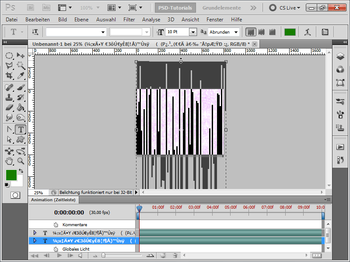Open font size dropdown arrow
Viewport: 350px width, 262px height.
coord(193,32)
